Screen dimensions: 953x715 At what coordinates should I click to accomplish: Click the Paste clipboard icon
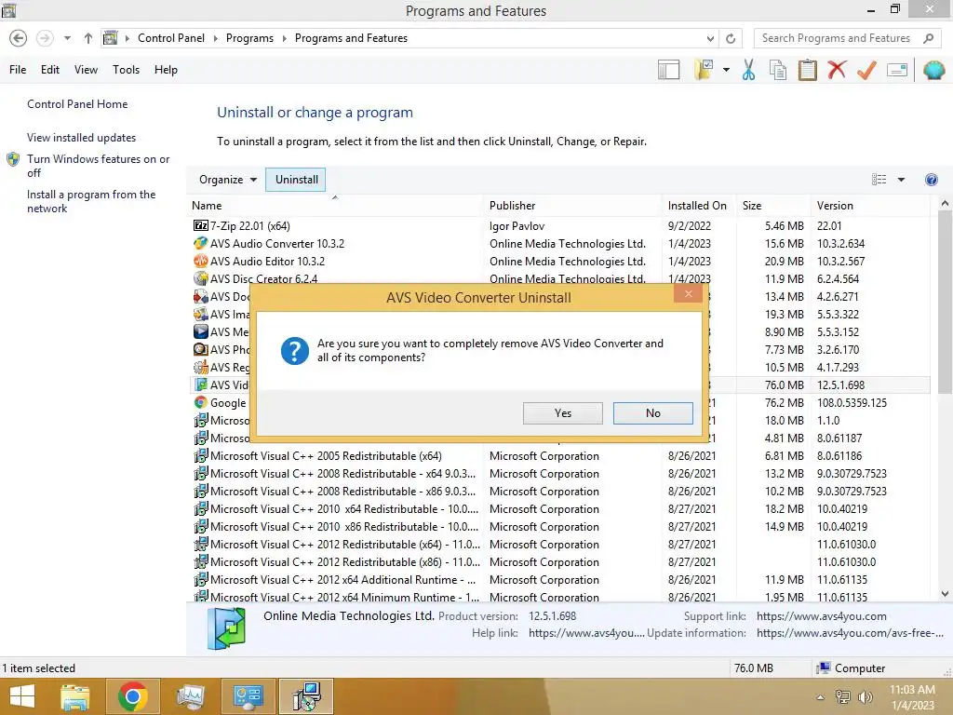[807, 70]
